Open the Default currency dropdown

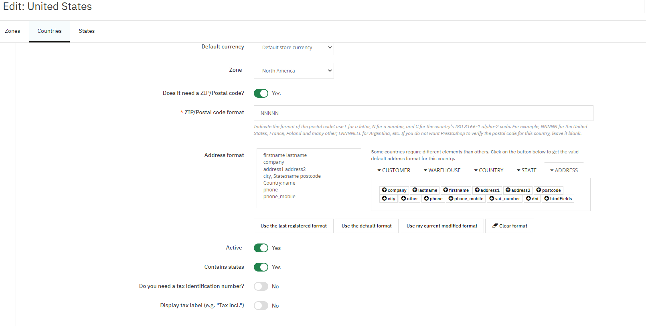click(294, 48)
